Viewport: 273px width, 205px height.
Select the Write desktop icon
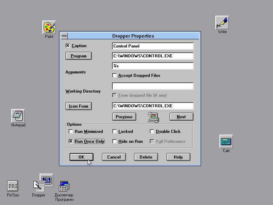[x=222, y=23]
